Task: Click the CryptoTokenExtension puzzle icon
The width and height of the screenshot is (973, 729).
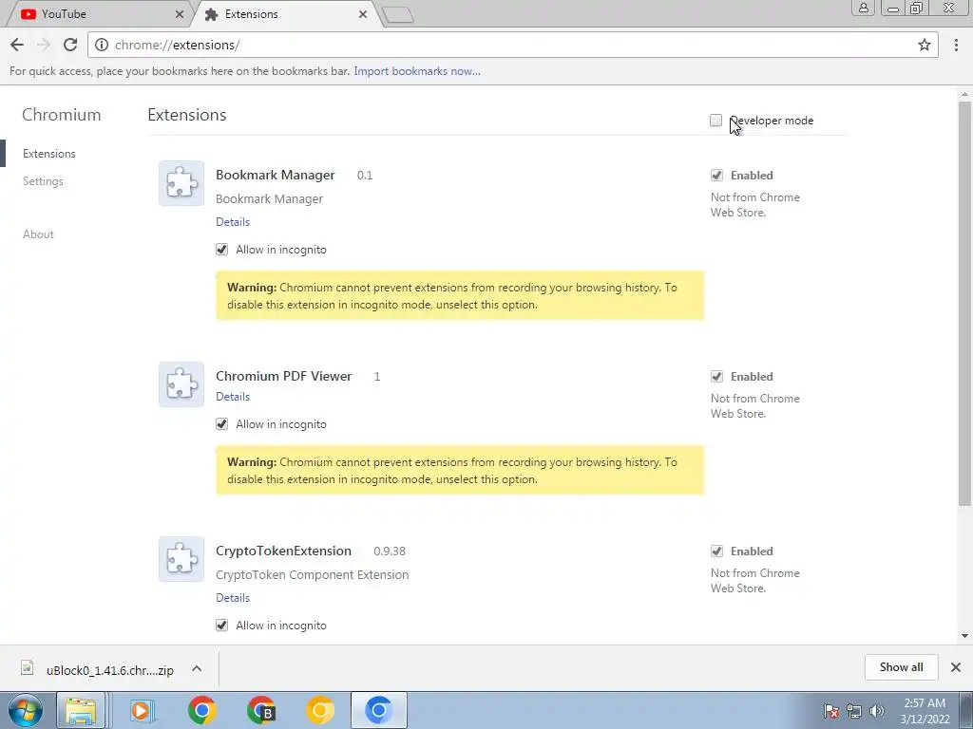Action: point(181,559)
